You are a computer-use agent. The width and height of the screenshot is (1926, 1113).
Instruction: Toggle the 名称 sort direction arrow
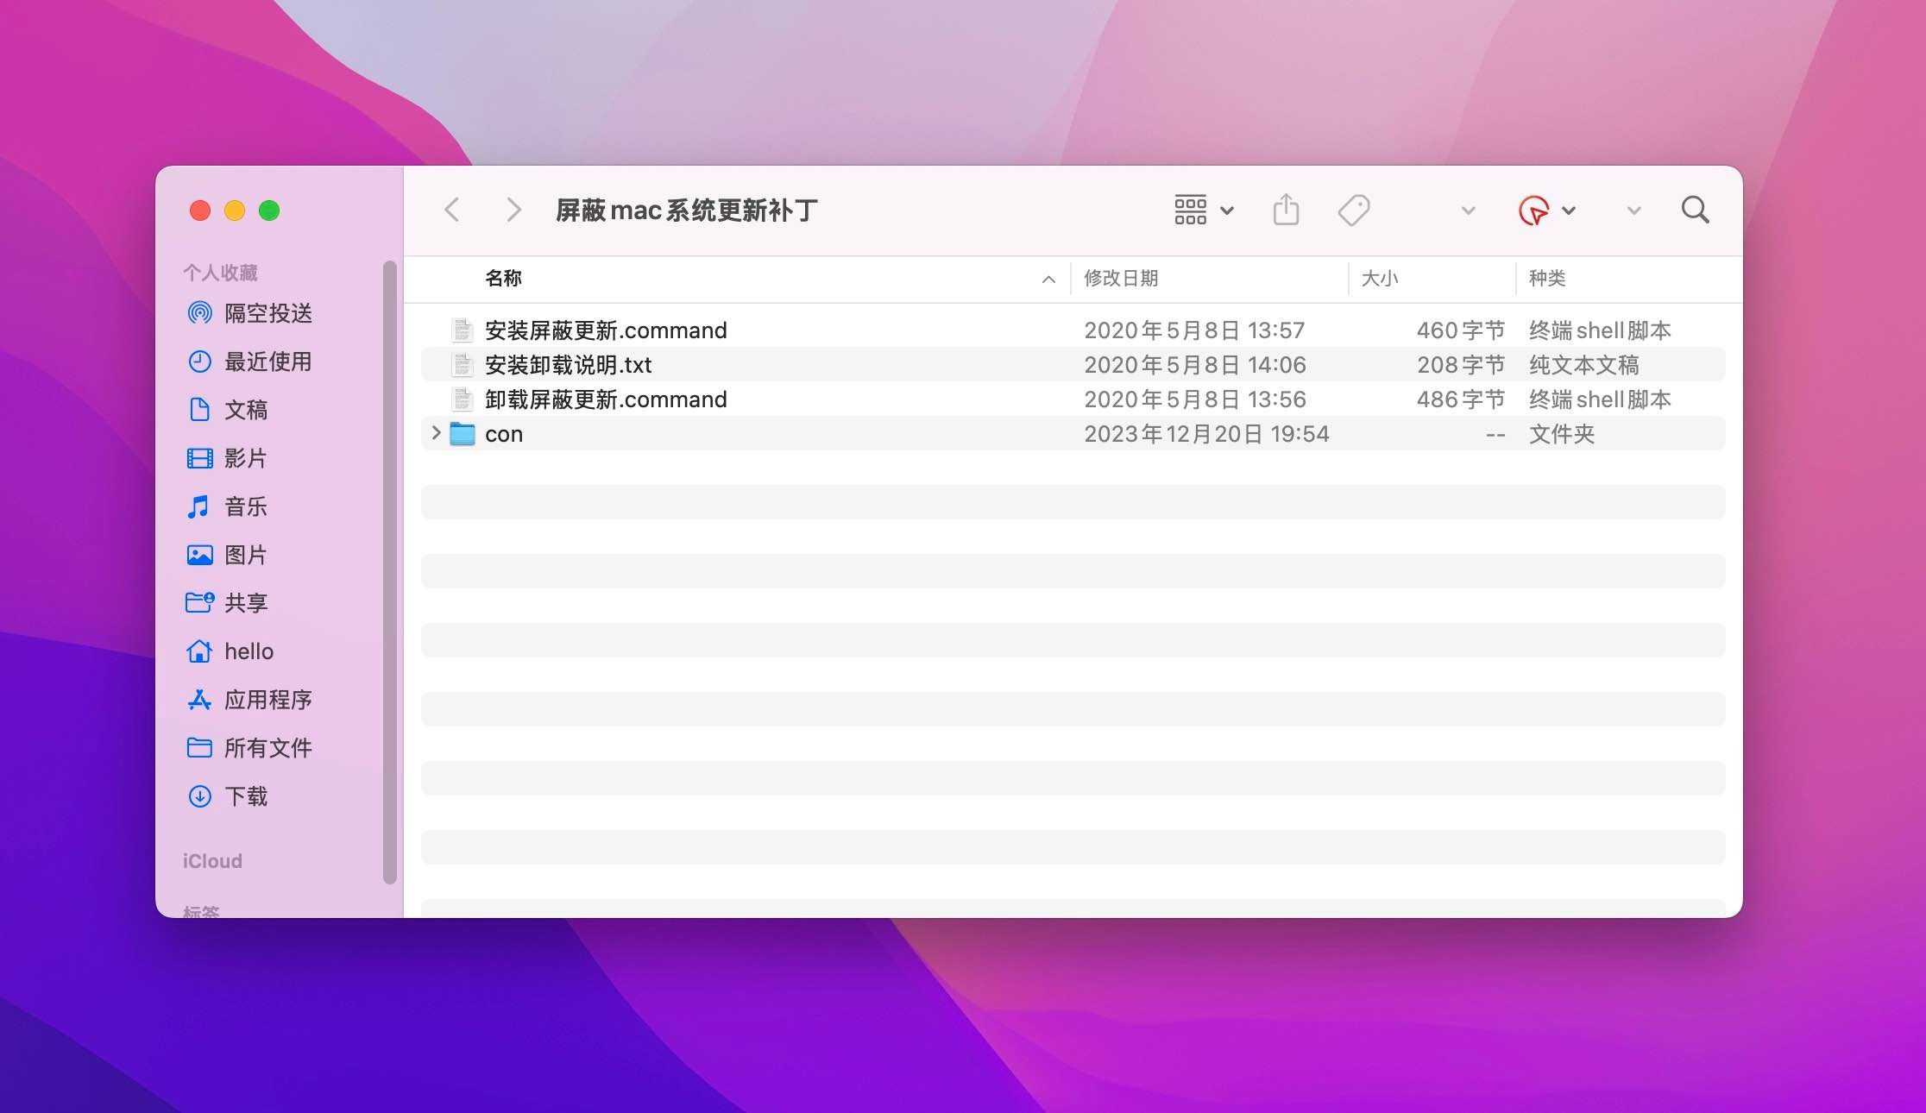pyautogui.click(x=1048, y=279)
